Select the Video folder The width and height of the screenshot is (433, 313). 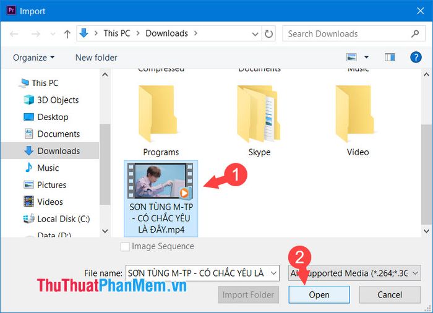click(358, 121)
